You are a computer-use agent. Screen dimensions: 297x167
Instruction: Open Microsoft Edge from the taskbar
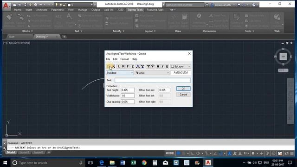pyautogui.click(x=102, y=163)
